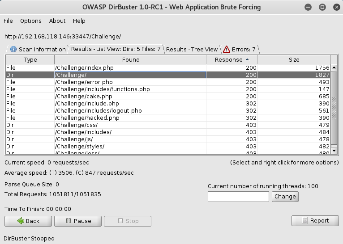Click the Response column sort arrow
Screen dimensions: 343x244
tap(247, 59)
